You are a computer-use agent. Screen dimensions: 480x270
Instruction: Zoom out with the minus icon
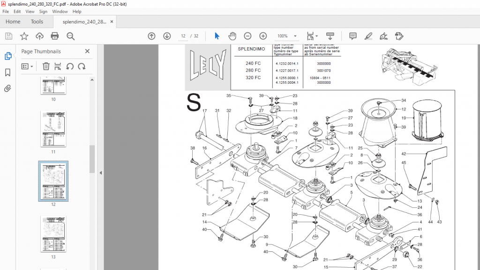click(x=247, y=36)
